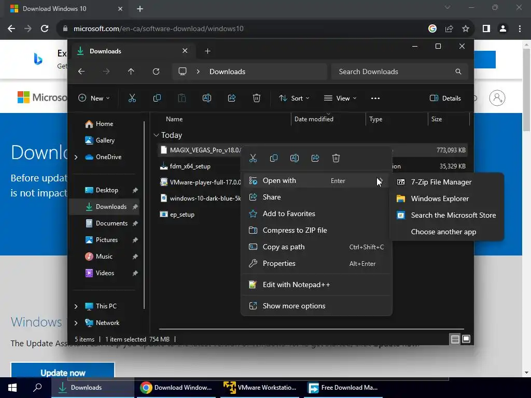Image resolution: width=531 pixels, height=398 pixels.
Task: Open New dropdown in Explorer toolbar
Action: click(x=94, y=98)
